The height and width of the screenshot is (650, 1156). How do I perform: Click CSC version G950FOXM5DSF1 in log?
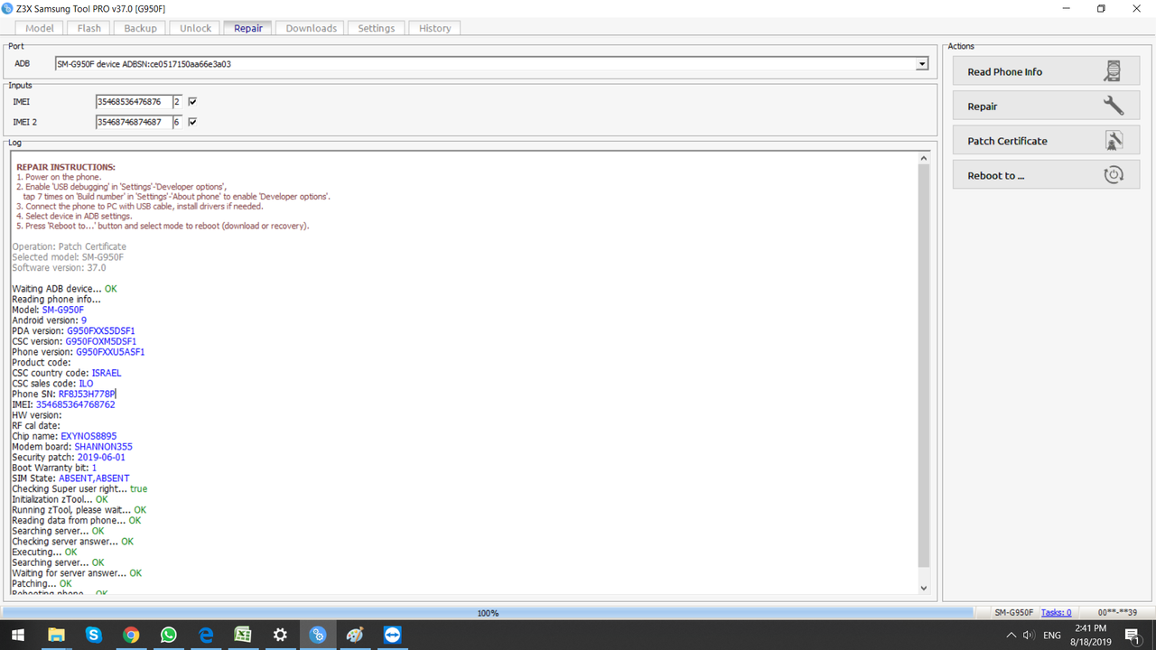(x=101, y=341)
